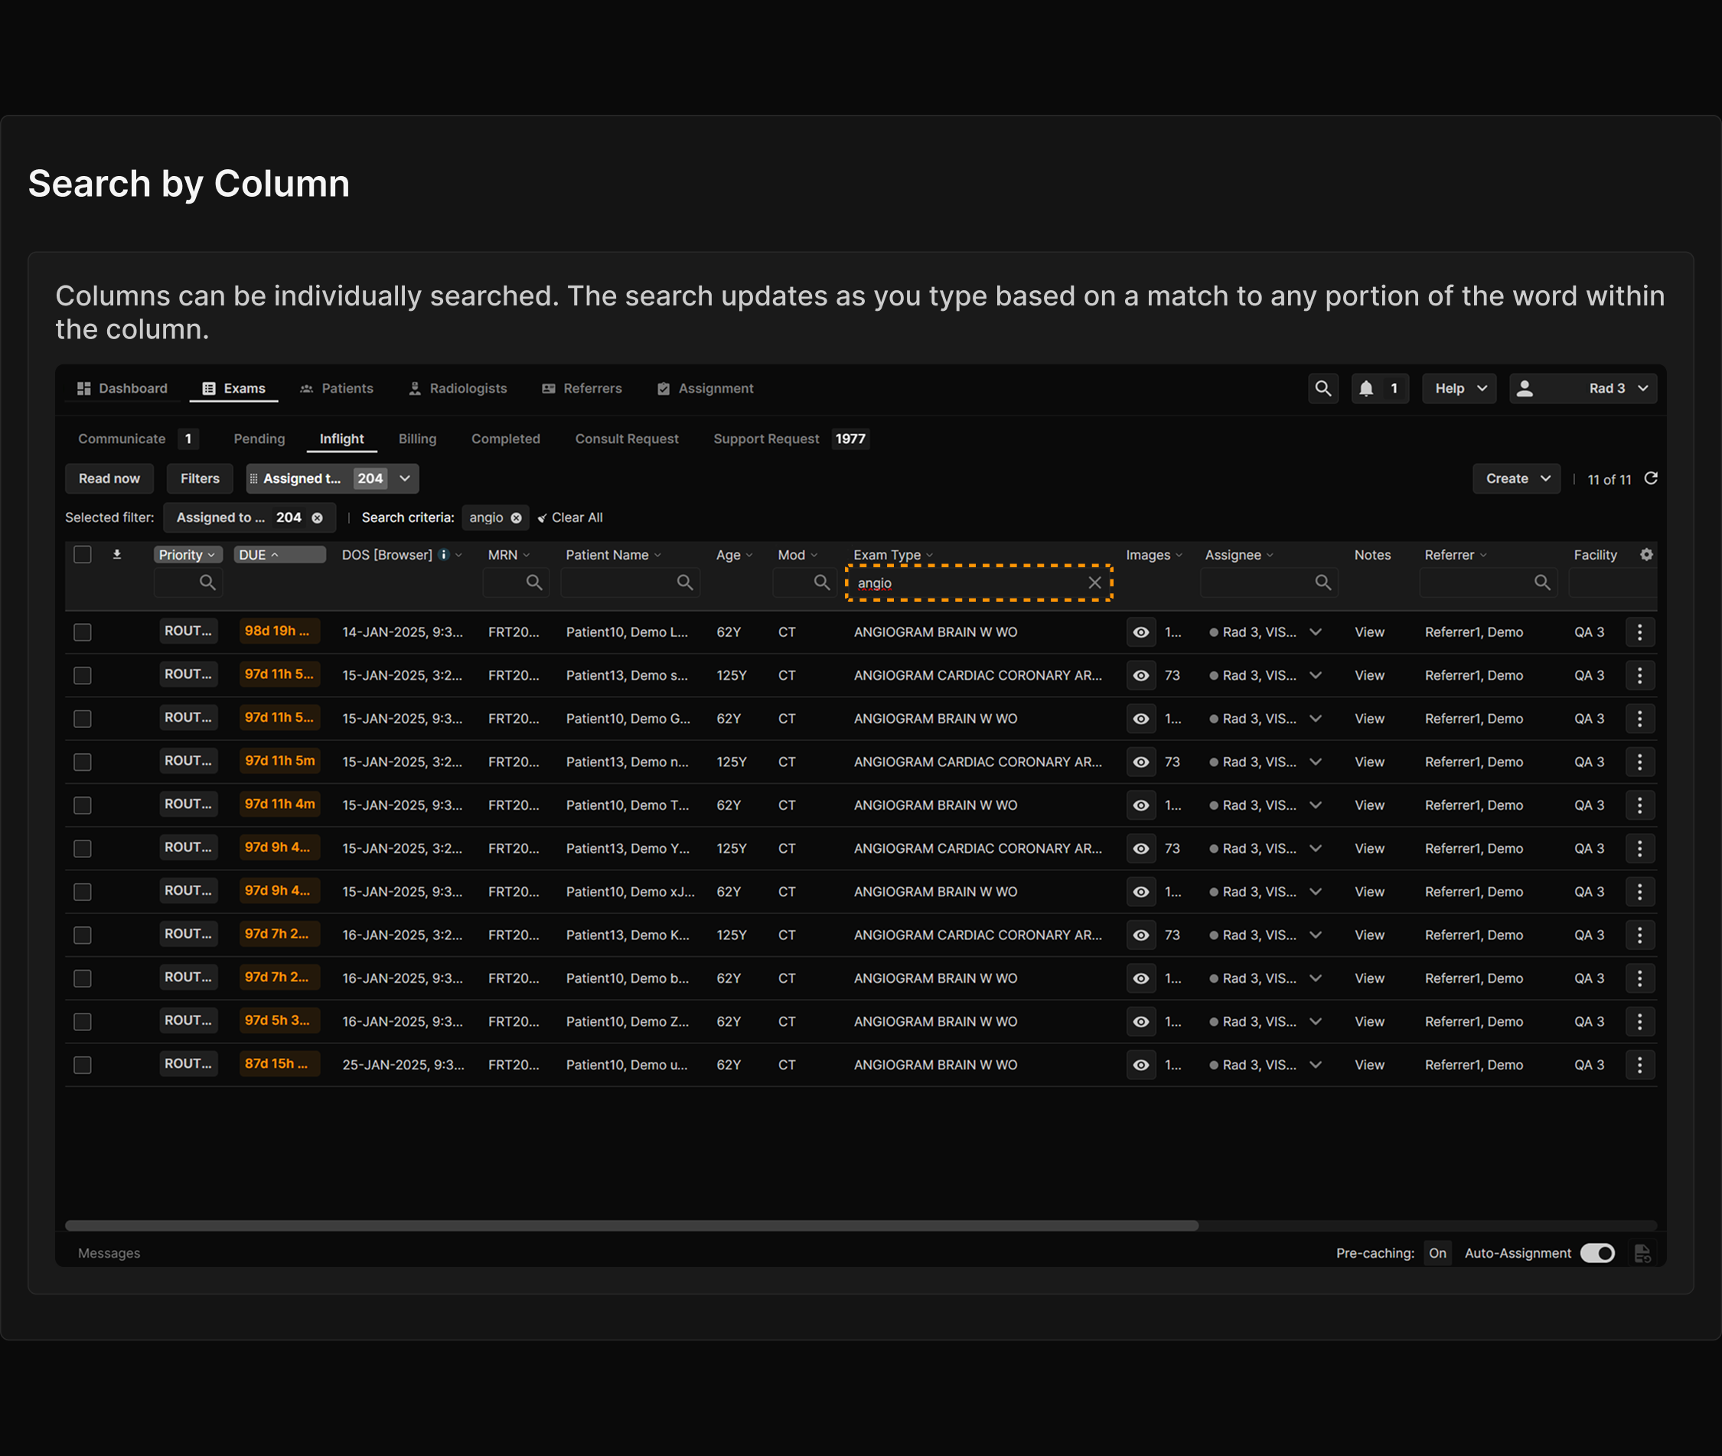
Task: Check the select-all header checkbox
Action: tap(83, 555)
